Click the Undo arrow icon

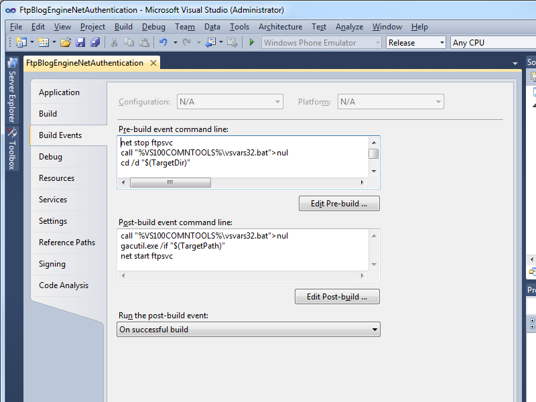[163, 42]
